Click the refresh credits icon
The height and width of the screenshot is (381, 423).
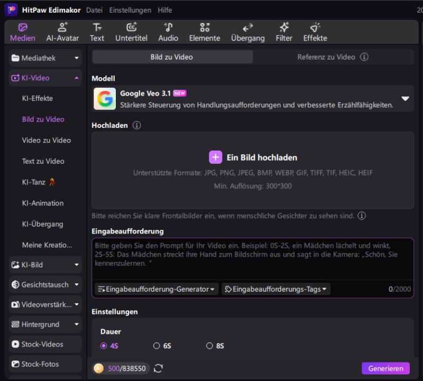pos(158,368)
